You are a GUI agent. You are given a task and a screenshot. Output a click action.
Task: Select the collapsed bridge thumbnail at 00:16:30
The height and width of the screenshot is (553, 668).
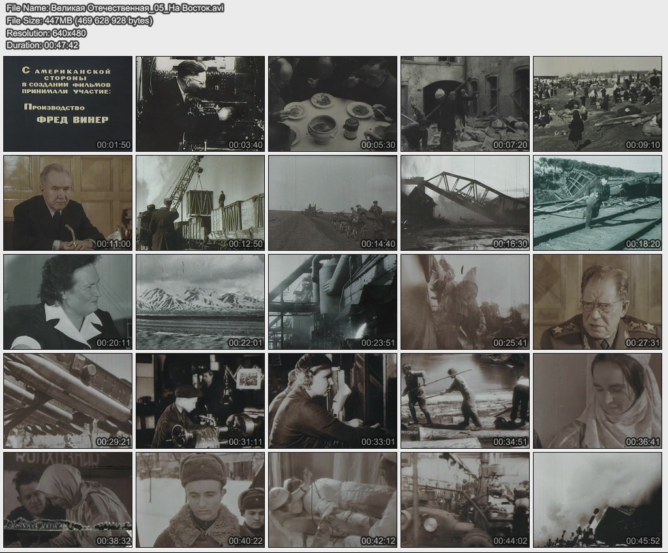(465, 203)
